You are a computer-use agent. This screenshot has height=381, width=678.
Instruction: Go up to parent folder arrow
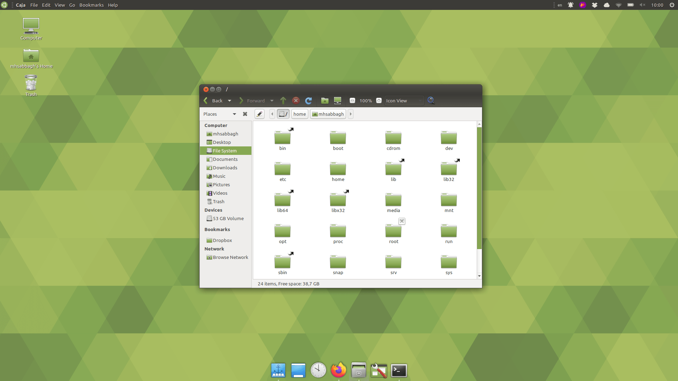click(x=283, y=101)
